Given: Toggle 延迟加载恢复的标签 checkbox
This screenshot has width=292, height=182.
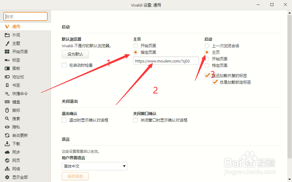Looking at the screenshot, I should tap(207, 75).
